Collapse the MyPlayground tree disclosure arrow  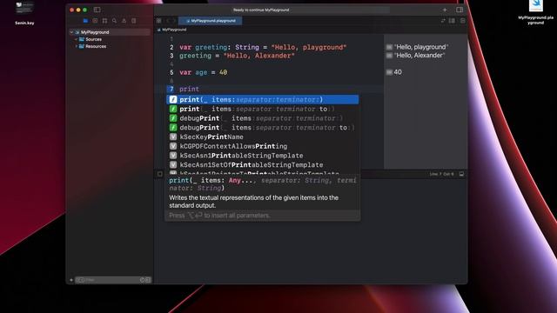pos(71,32)
